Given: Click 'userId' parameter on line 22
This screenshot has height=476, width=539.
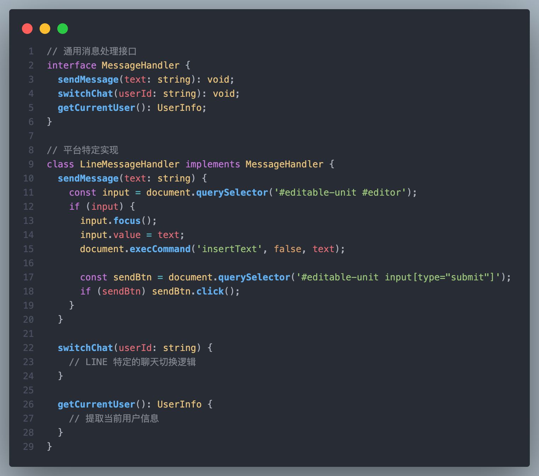Looking at the screenshot, I should coord(135,348).
